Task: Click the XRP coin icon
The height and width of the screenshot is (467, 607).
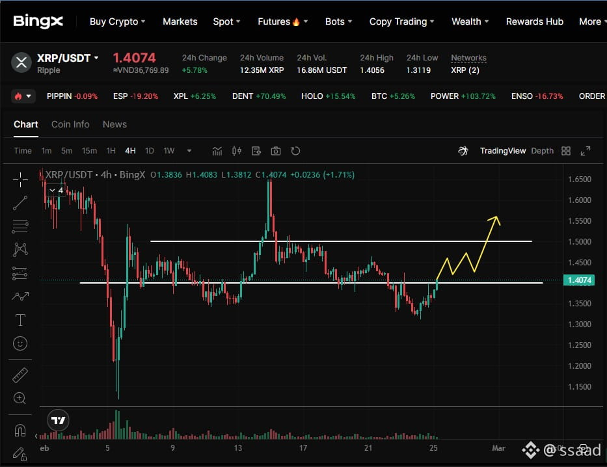Action: click(21, 62)
